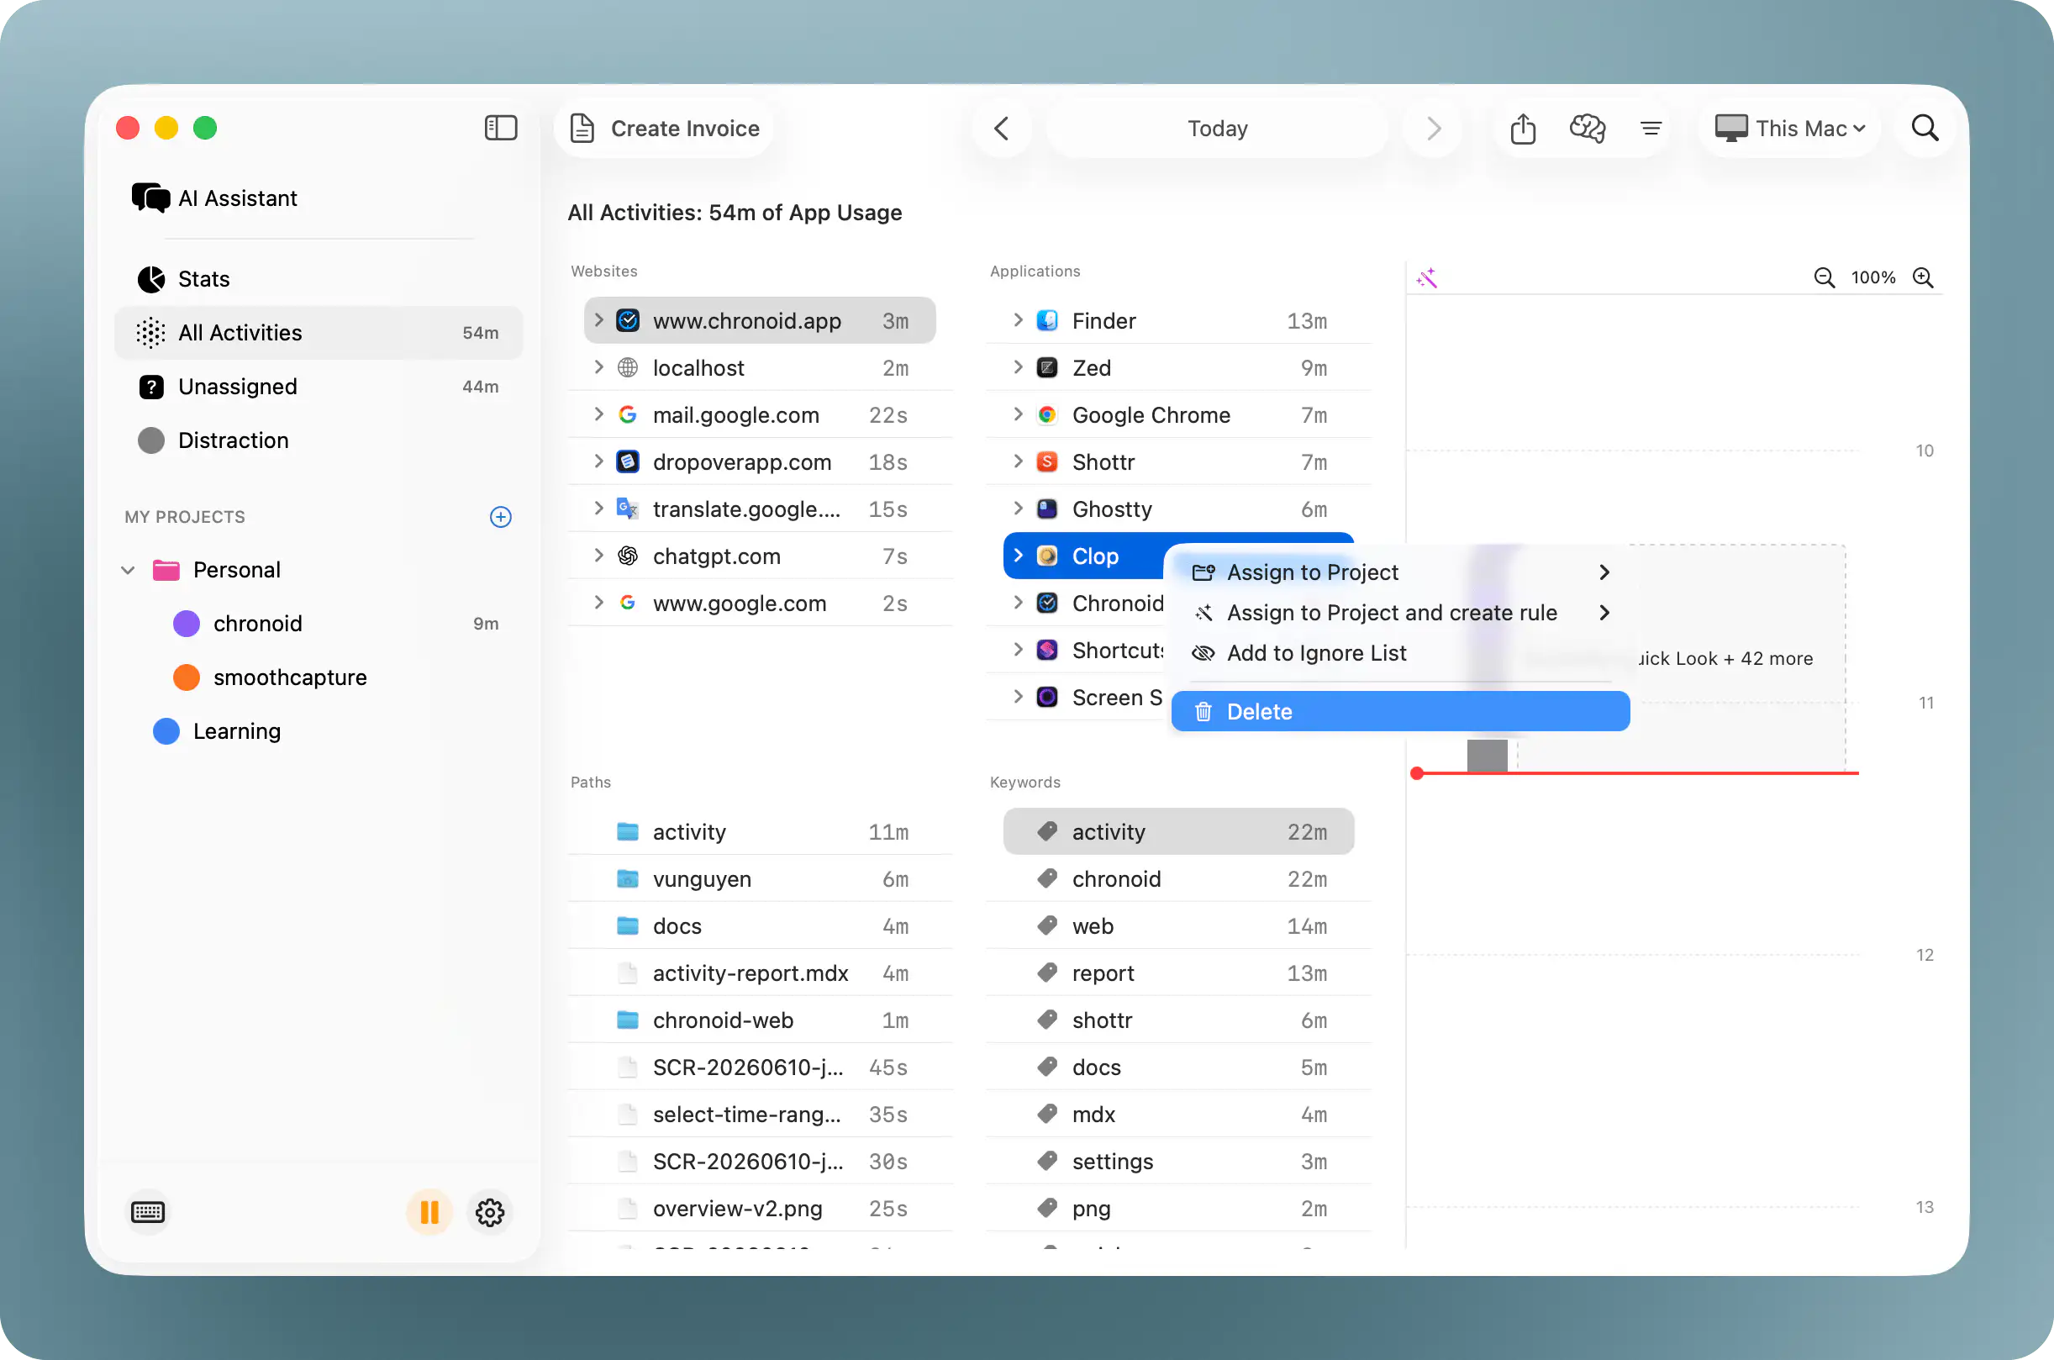
Task: Expand the www.chronoid.app website row
Action: coord(598,321)
